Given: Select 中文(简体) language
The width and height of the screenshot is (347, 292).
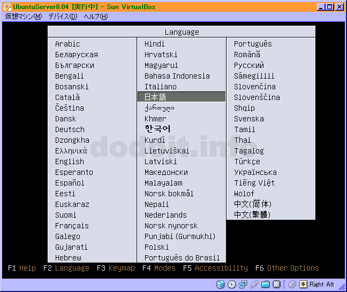Looking at the screenshot, I should coord(253,204).
